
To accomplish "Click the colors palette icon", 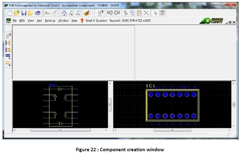I will tap(86, 13).
